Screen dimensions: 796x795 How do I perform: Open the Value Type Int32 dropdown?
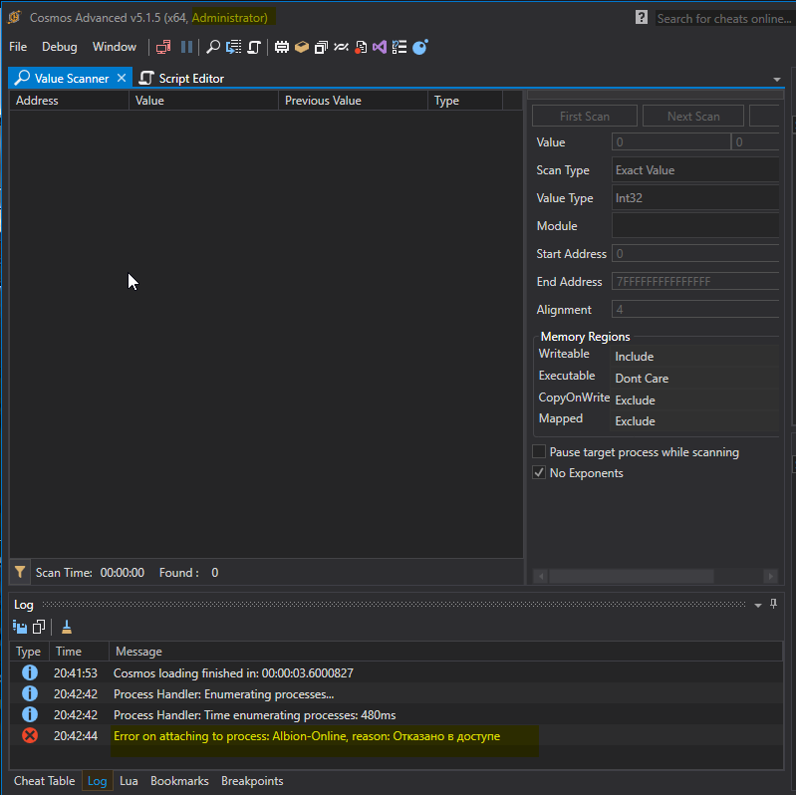[x=695, y=198]
